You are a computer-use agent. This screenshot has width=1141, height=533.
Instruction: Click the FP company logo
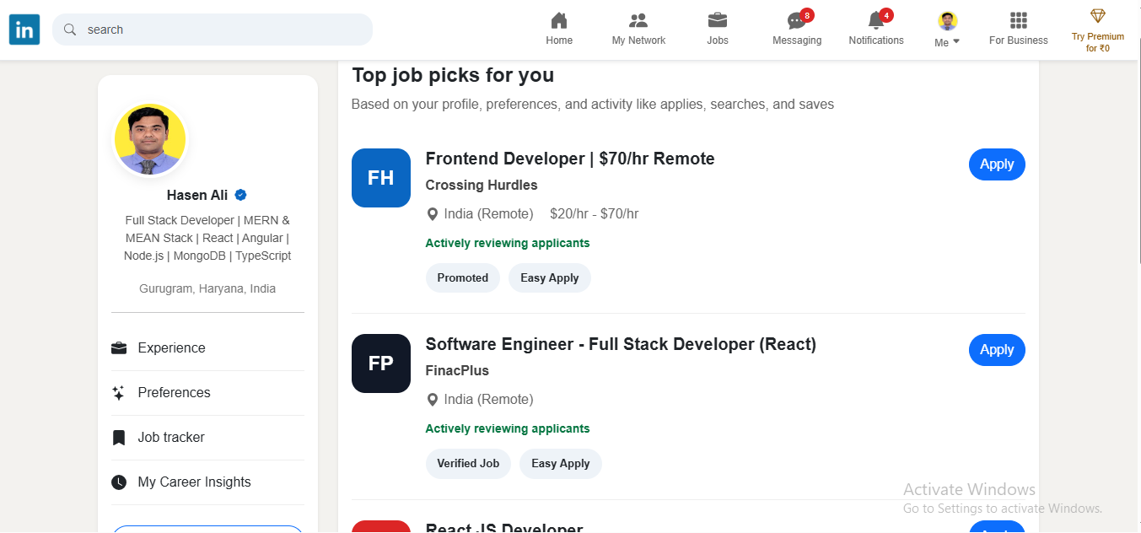[x=381, y=363]
